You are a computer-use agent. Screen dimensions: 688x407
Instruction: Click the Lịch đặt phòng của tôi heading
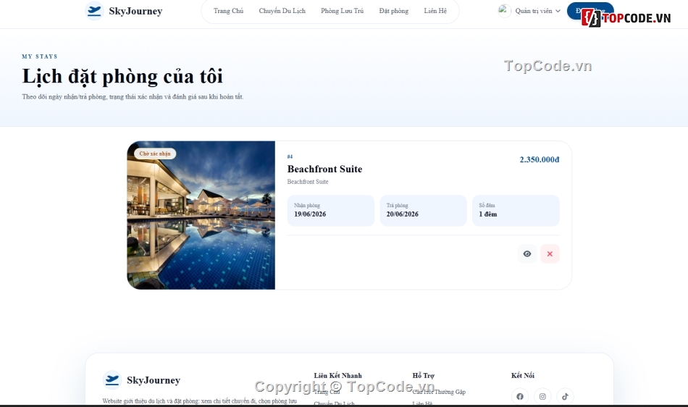point(122,76)
